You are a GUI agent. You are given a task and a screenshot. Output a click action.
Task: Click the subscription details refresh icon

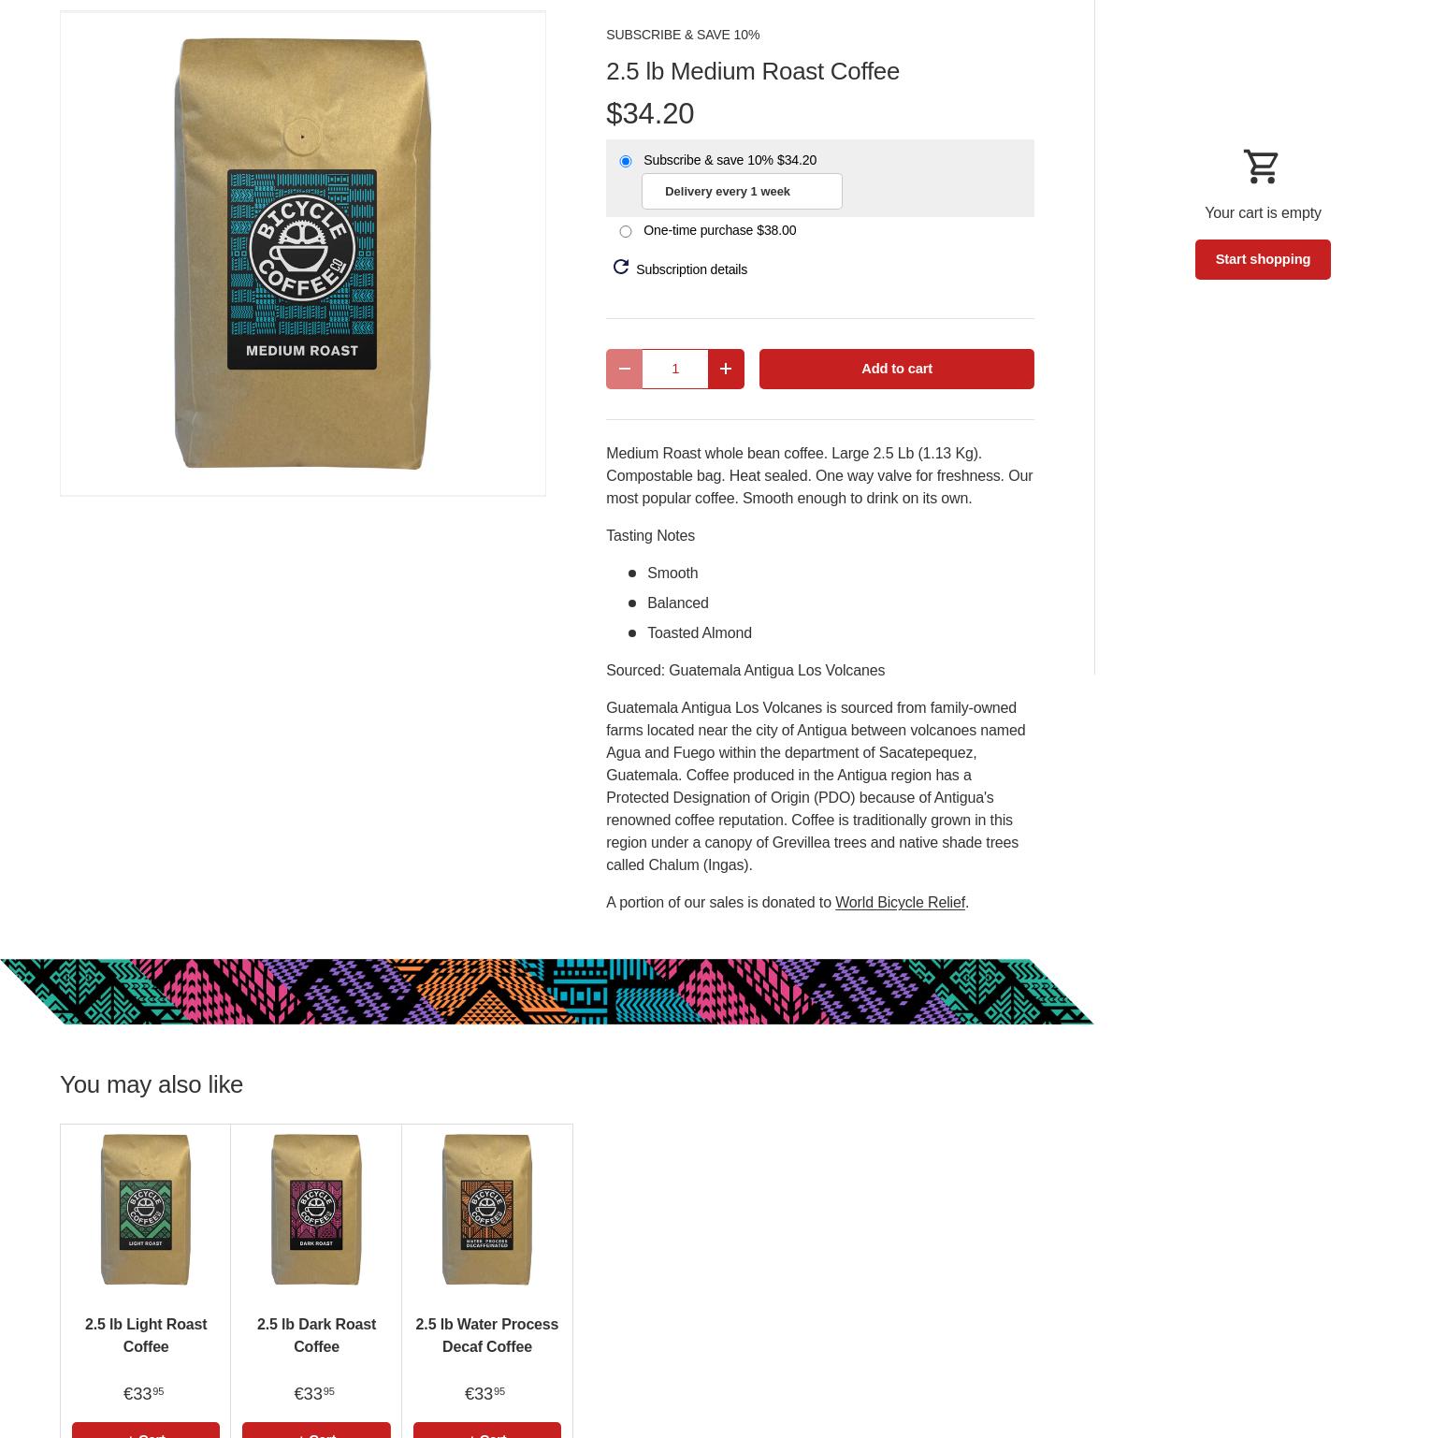coord(621,268)
